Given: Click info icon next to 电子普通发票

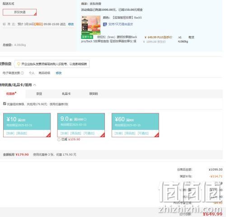Looking at the screenshot, I should [x=22, y=73].
